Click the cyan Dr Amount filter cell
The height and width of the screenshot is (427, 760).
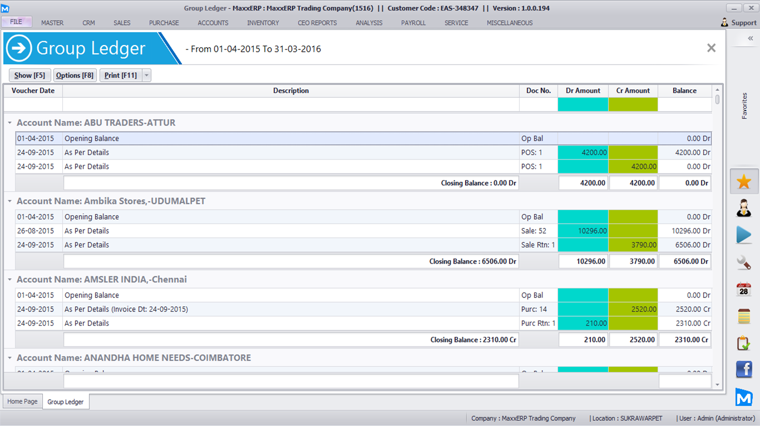pos(583,105)
